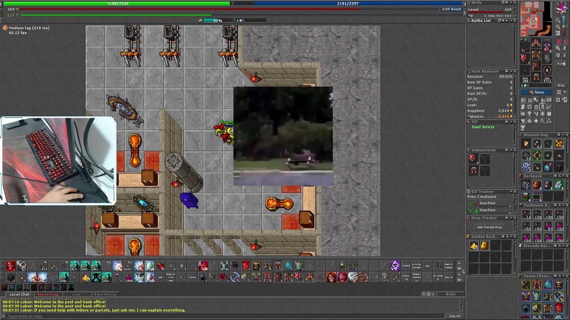The height and width of the screenshot is (320, 570).
Task: Toggle Chat Off button
Action: tap(455, 316)
